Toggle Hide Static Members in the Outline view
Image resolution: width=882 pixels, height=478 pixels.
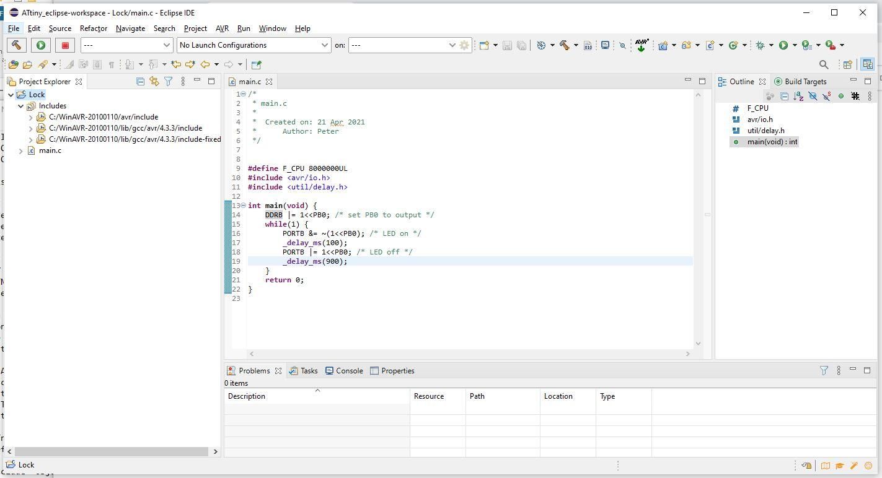pos(827,96)
